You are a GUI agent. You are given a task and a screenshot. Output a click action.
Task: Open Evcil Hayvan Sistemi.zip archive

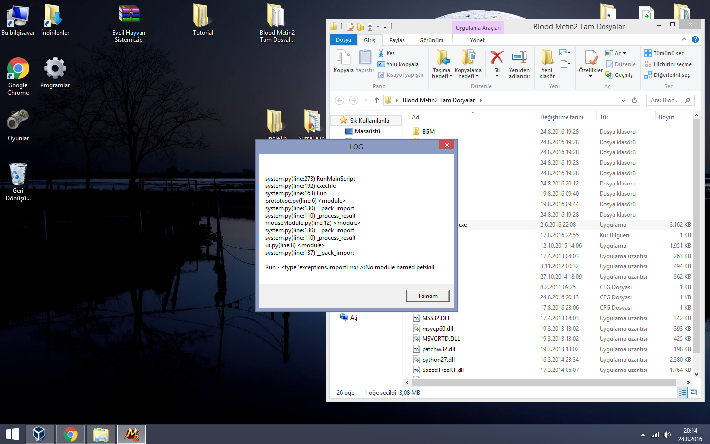[129, 24]
